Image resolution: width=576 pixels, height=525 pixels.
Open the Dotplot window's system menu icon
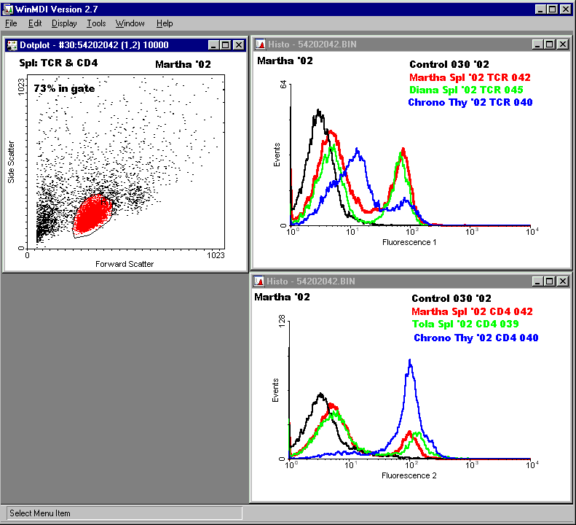[x=12, y=44]
